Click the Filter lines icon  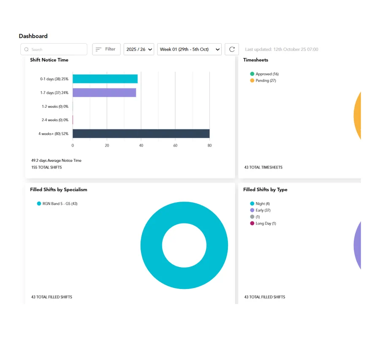click(98, 49)
